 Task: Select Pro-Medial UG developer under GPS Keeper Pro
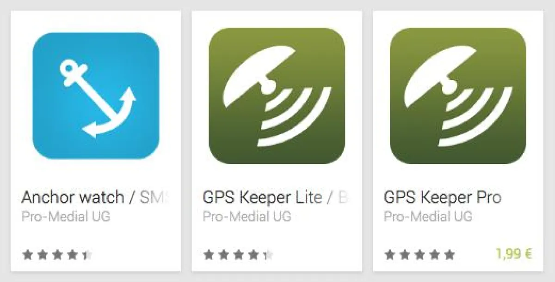[x=428, y=216]
